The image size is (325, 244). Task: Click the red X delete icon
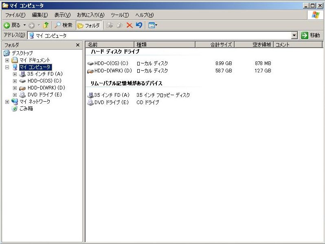pos(130,26)
